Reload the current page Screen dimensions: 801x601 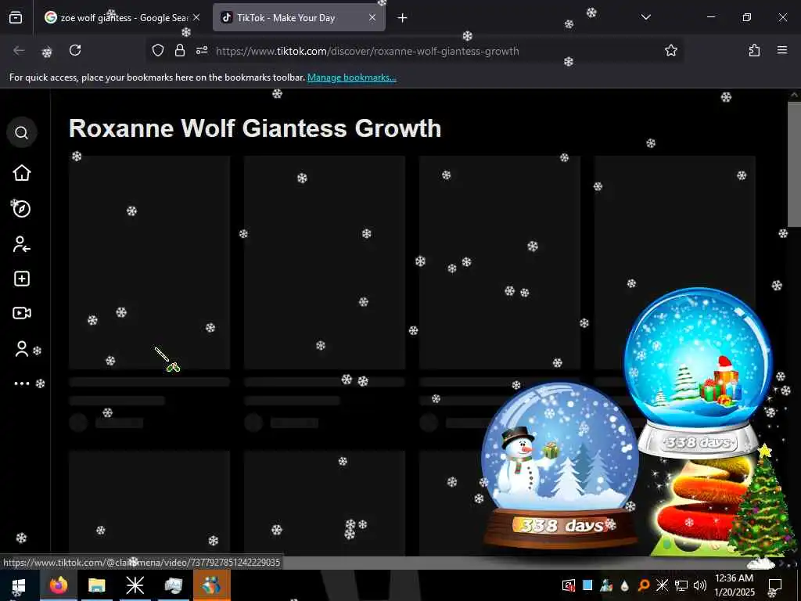click(x=75, y=50)
